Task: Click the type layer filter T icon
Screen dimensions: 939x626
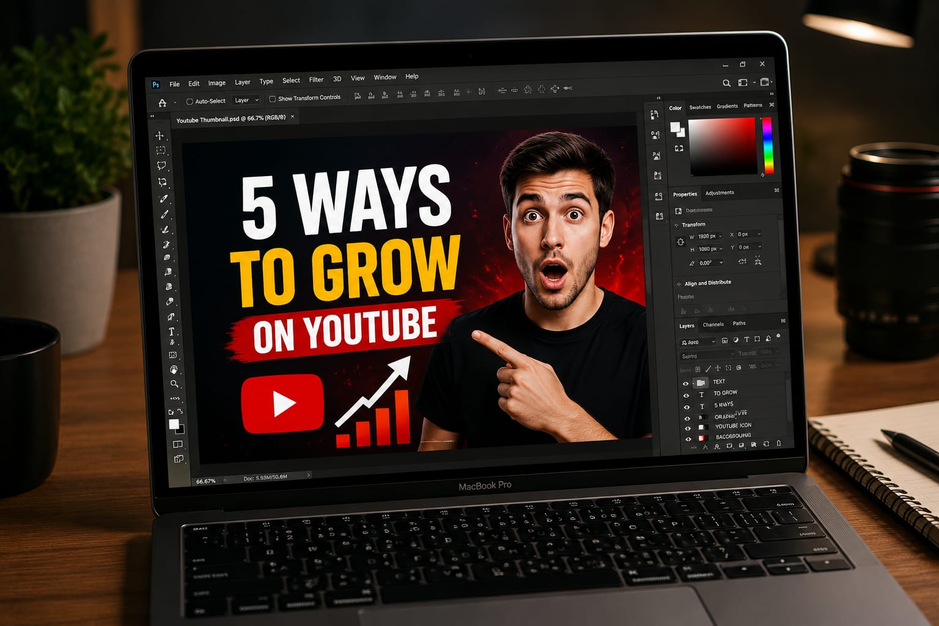Action: click(746, 339)
